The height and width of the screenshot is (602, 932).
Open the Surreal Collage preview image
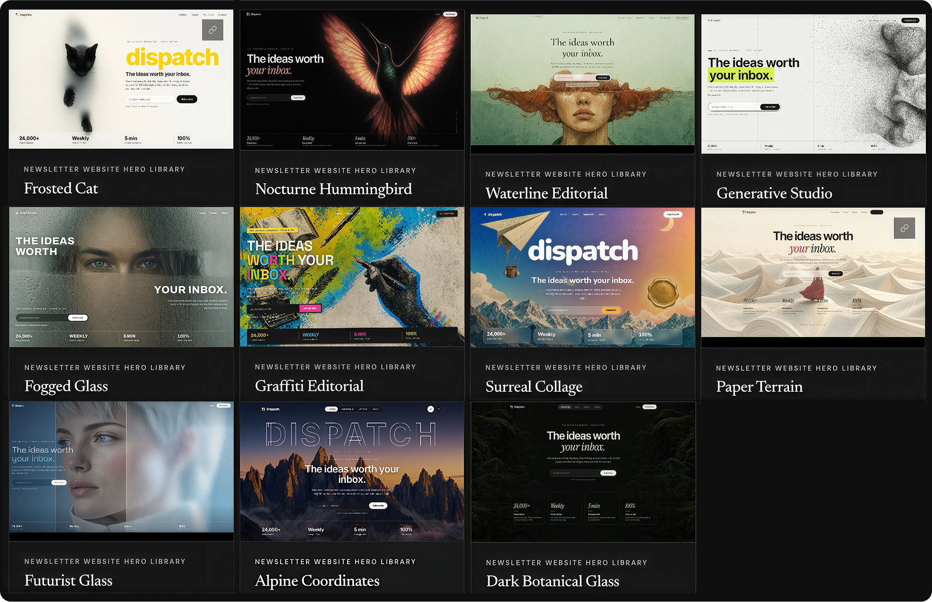pyautogui.click(x=583, y=277)
